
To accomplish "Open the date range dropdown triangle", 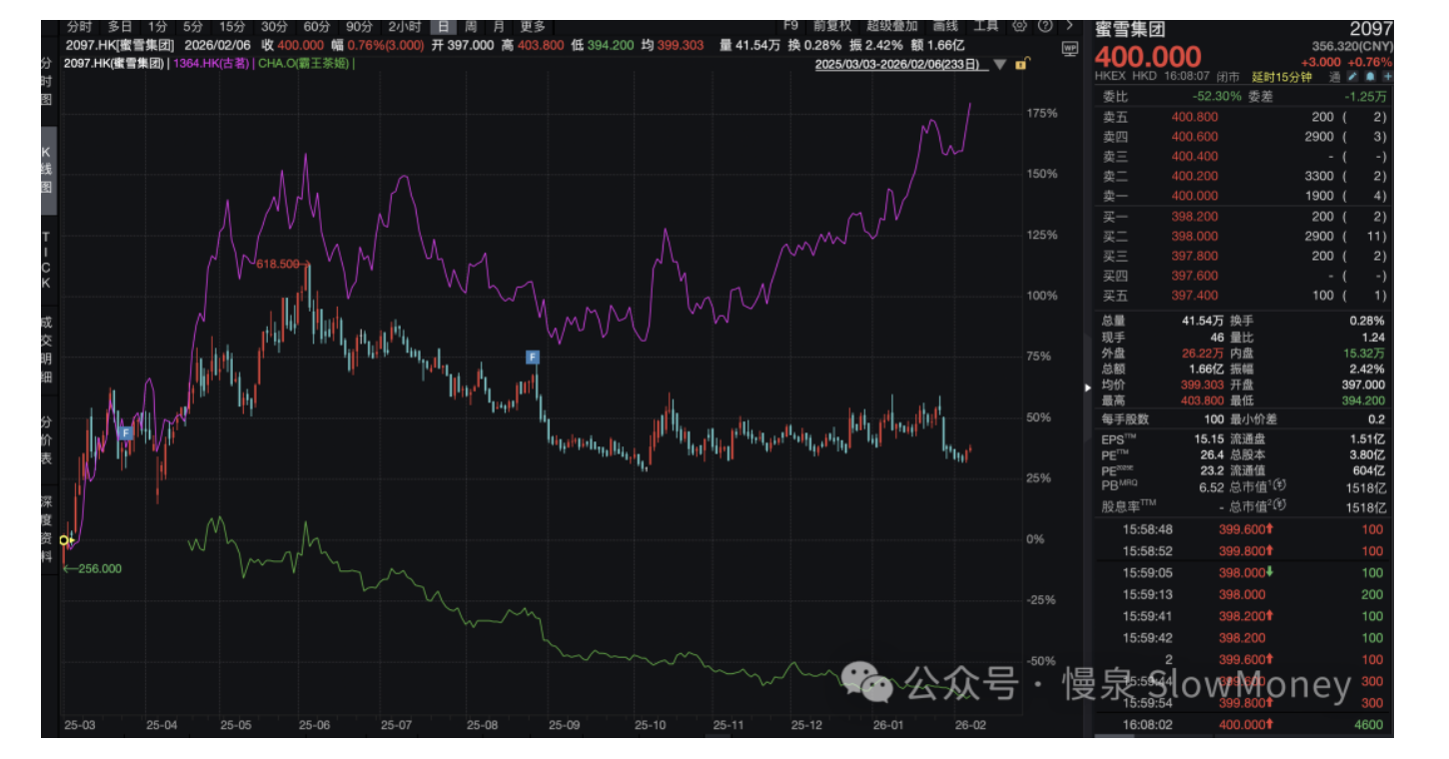I will pyautogui.click(x=1002, y=64).
